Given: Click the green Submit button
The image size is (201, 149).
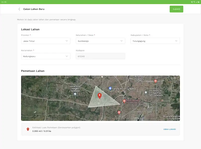Looking at the screenshot, I should pos(176,9).
